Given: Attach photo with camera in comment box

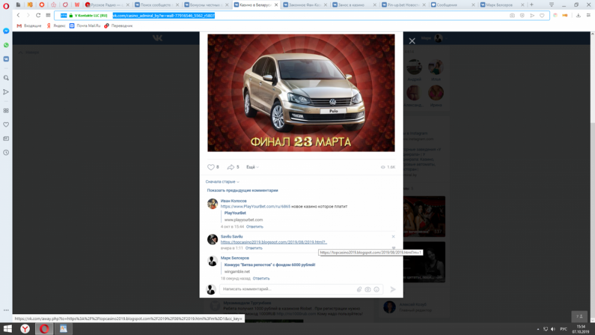Looking at the screenshot, I should coord(368,289).
